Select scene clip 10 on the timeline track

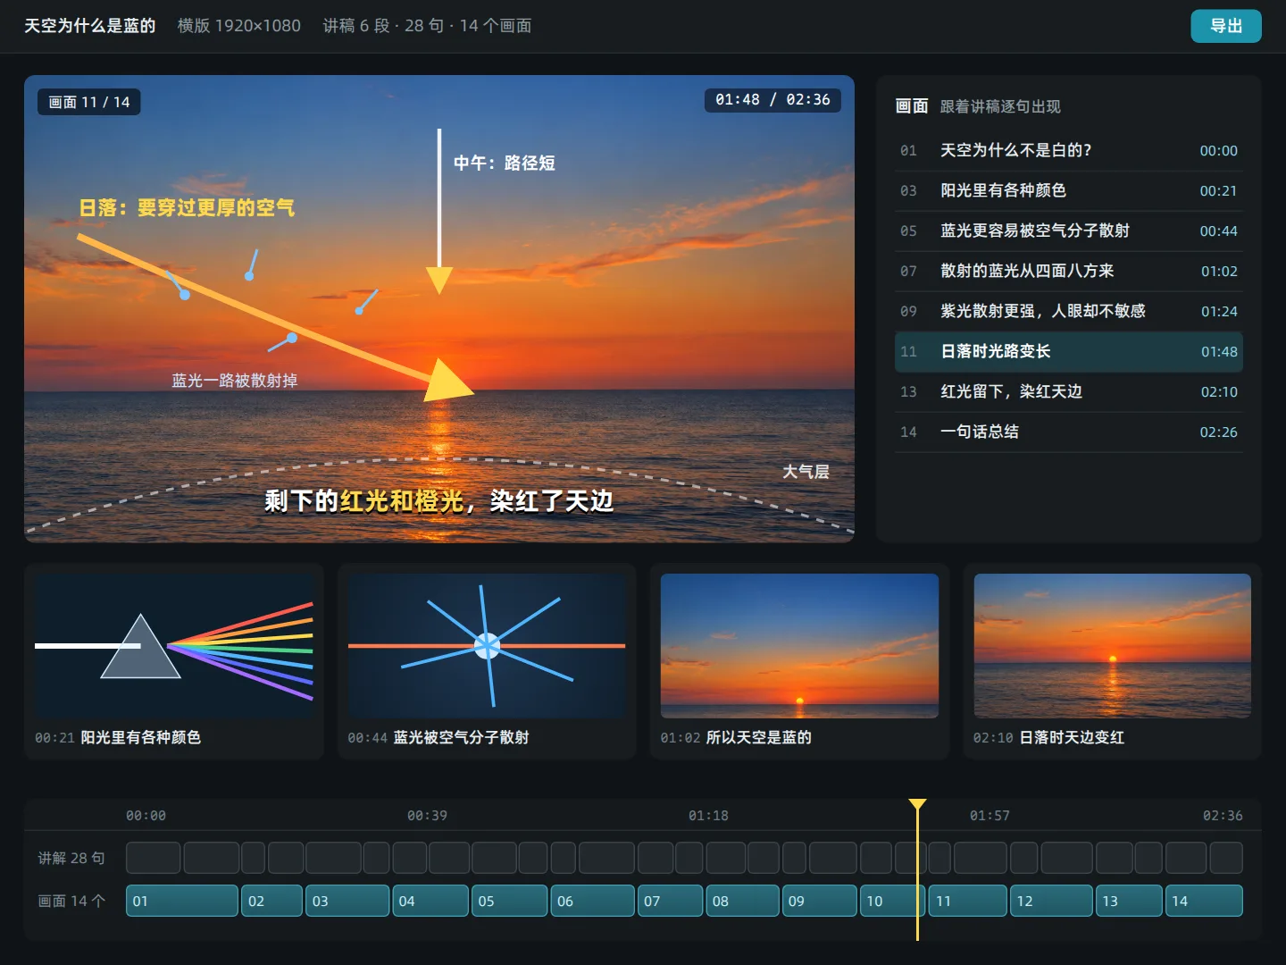point(892,901)
